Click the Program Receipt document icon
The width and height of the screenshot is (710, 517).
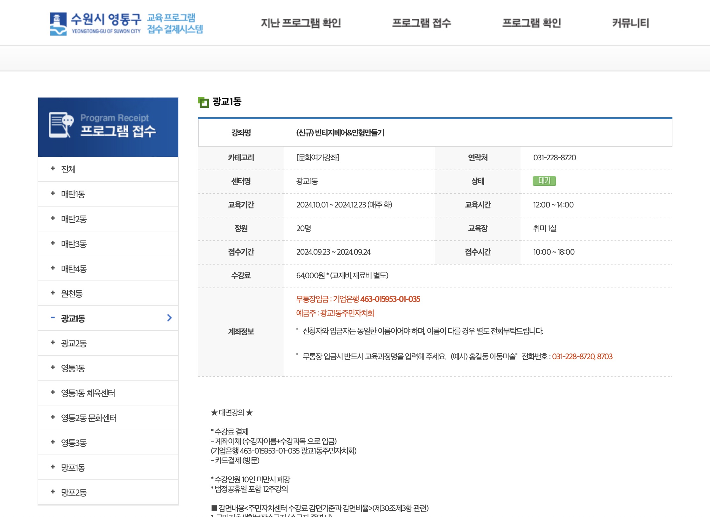[x=61, y=125]
